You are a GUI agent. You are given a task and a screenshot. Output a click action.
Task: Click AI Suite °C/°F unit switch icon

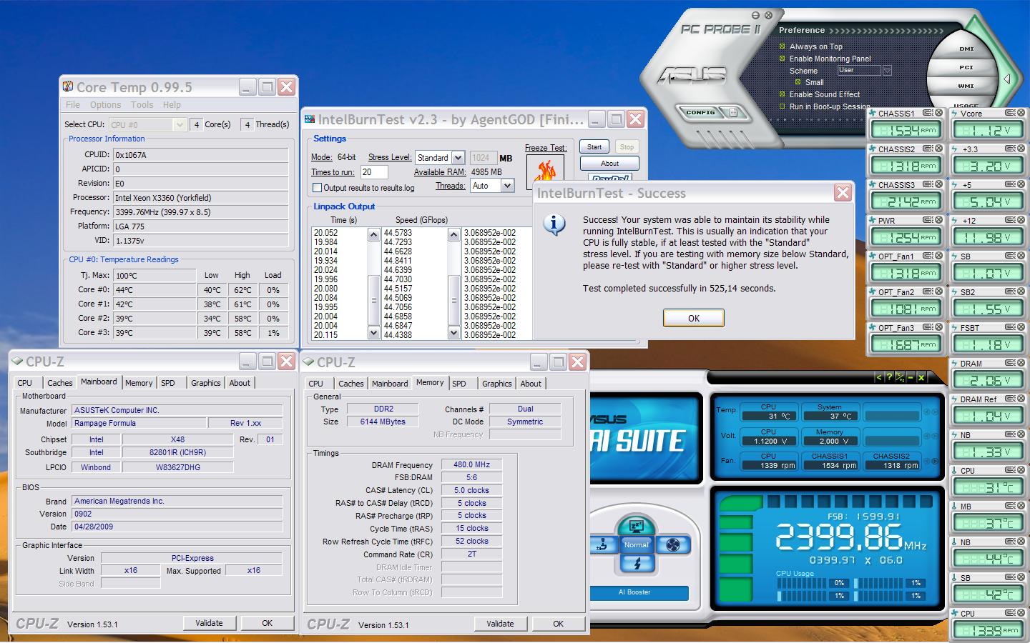pos(900,377)
